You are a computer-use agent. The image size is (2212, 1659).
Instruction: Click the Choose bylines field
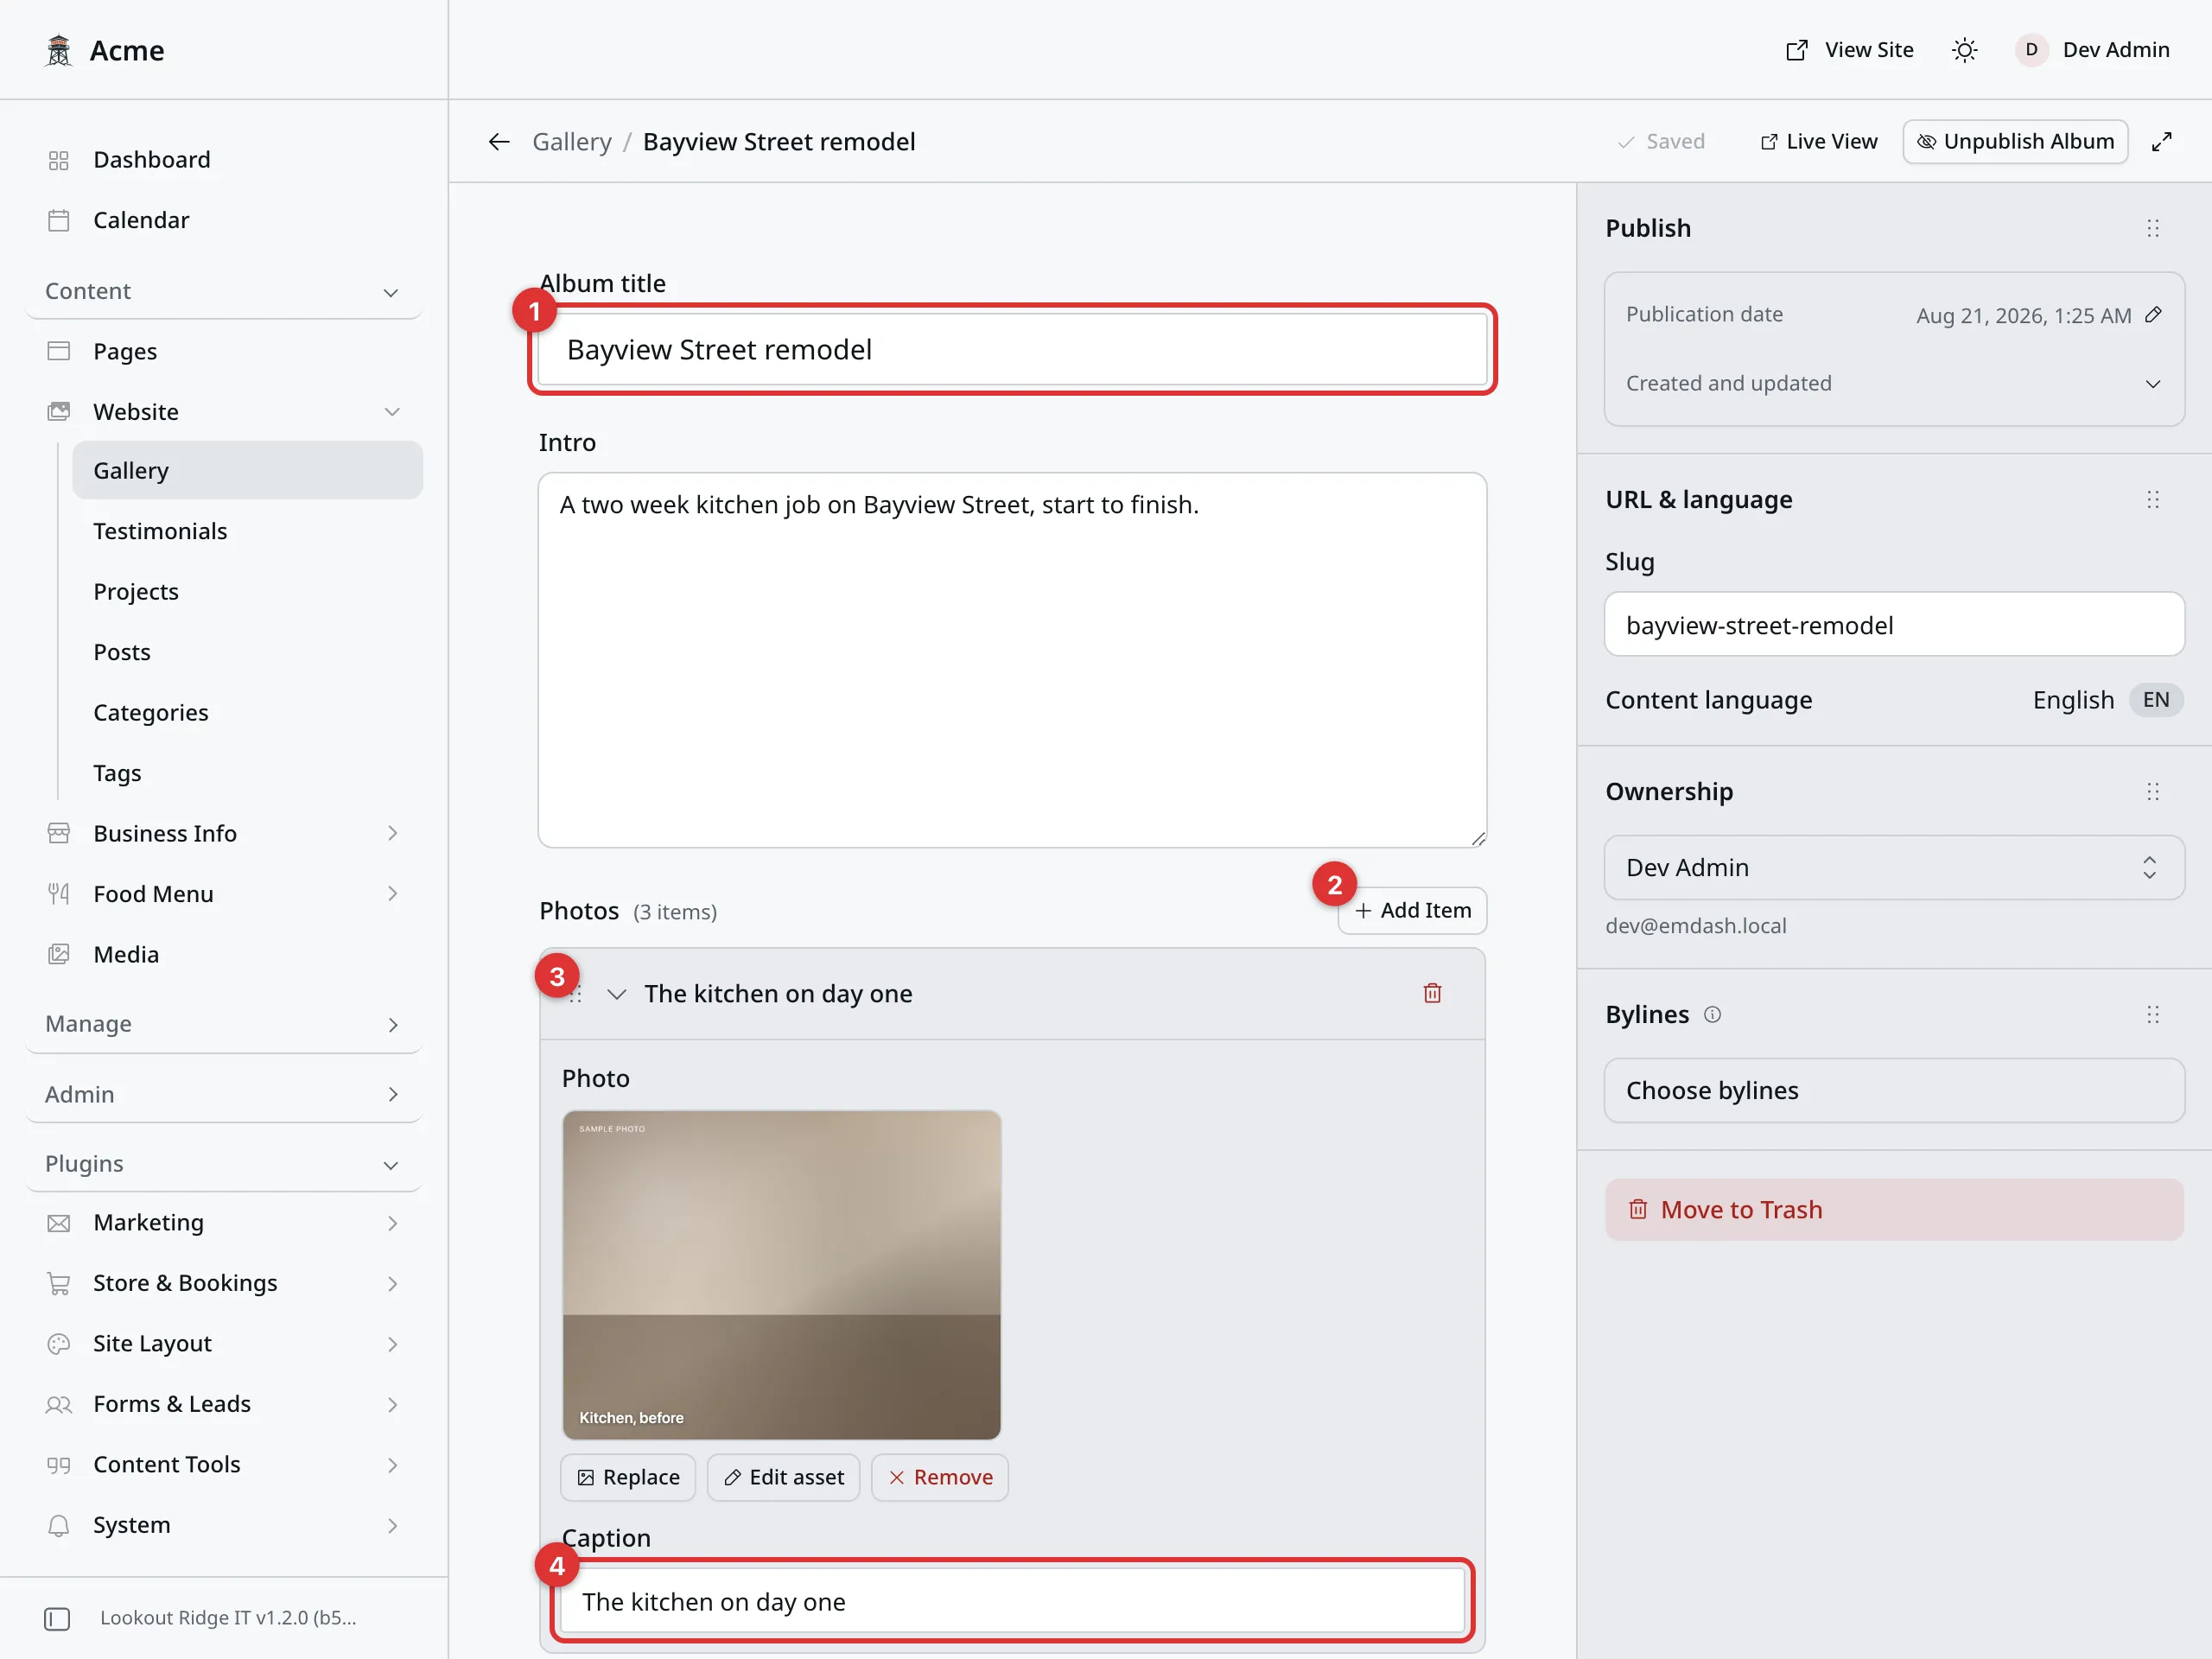click(1894, 1090)
